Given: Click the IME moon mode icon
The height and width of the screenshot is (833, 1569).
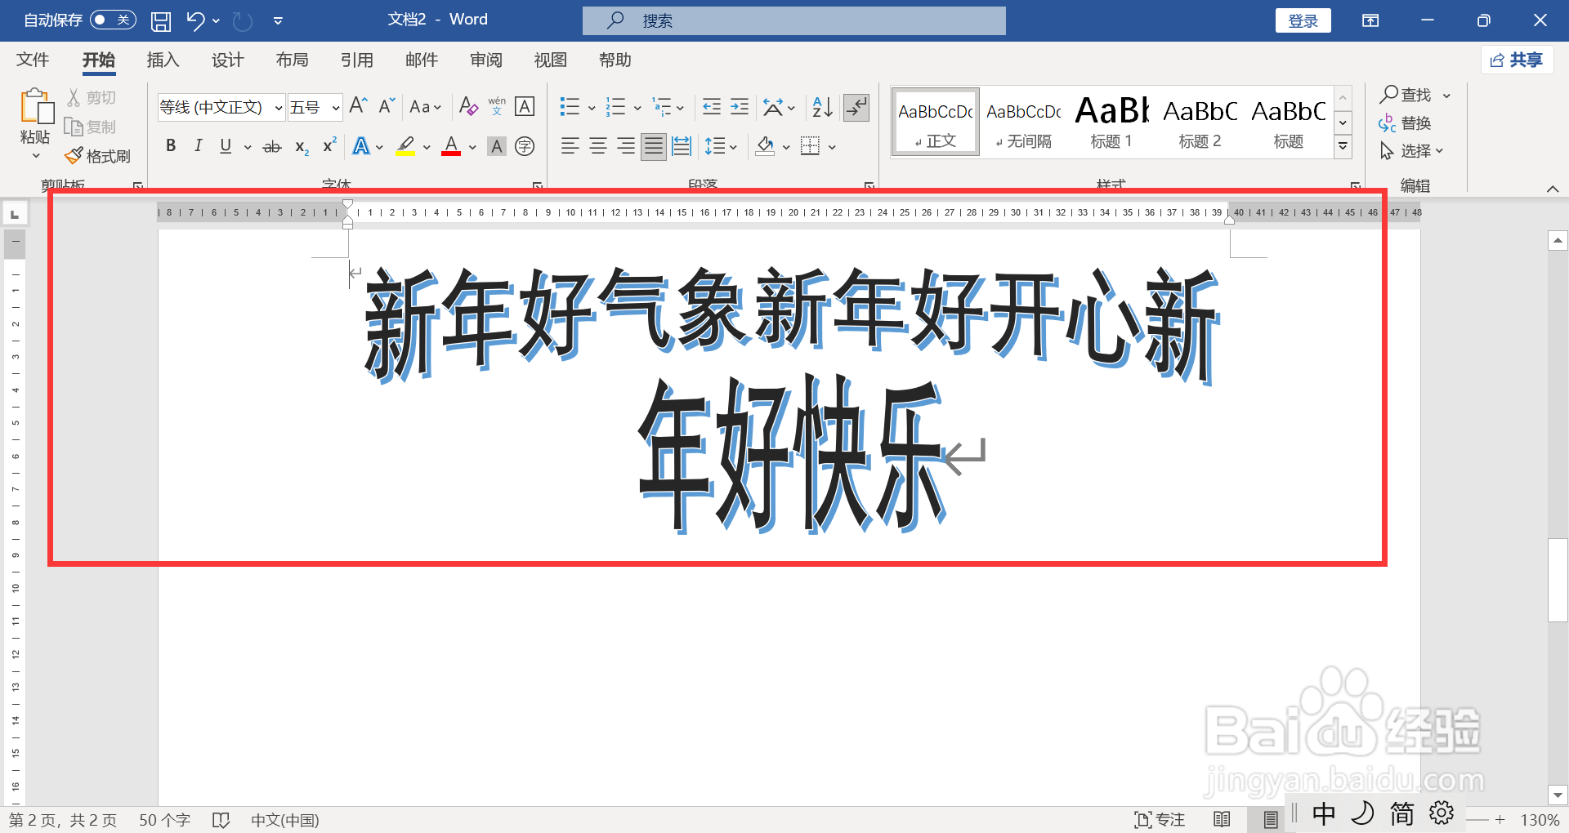Looking at the screenshot, I should pos(1362,813).
